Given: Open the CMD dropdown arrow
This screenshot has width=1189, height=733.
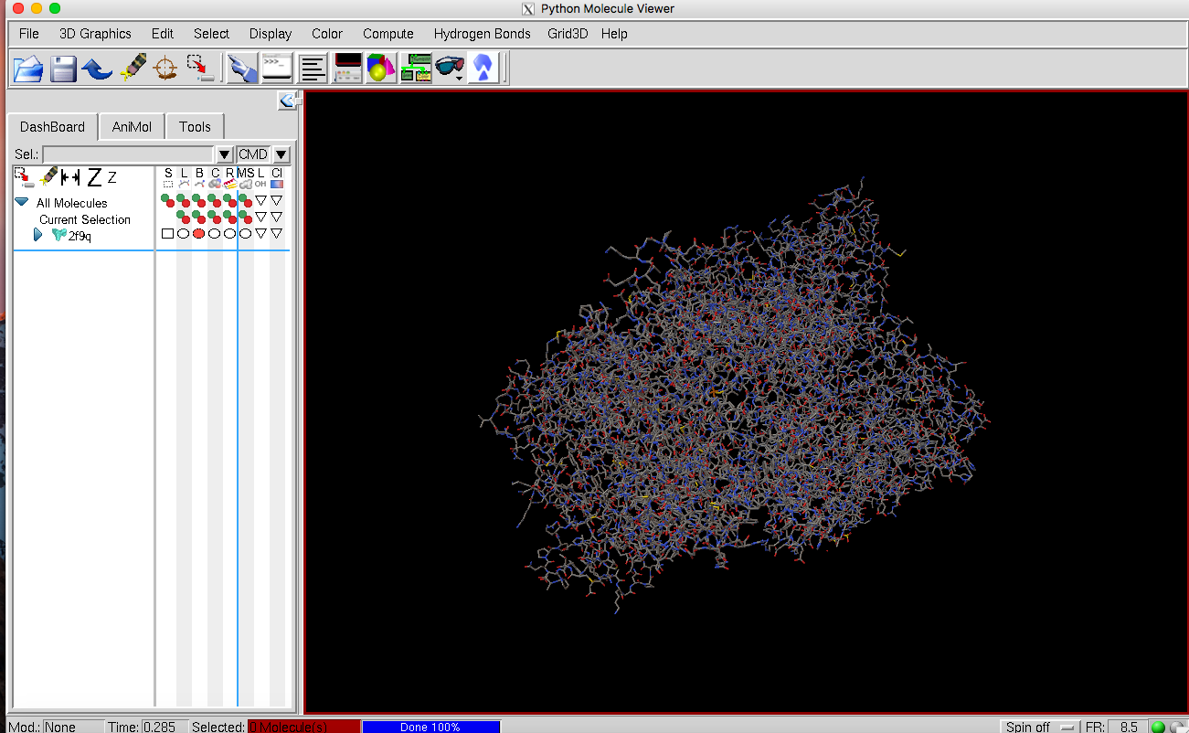Looking at the screenshot, I should tap(281, 154).
